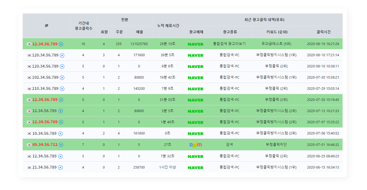Click NAVER logo in 10.34.56.789 row
Viewport: 367px width, 190px height.
tap(195, 134)
